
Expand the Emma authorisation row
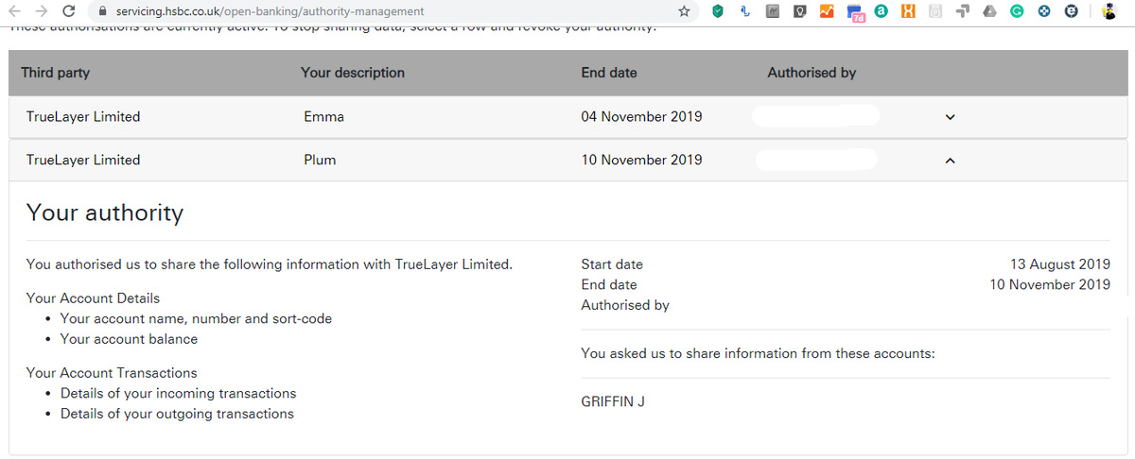point(951,117)
